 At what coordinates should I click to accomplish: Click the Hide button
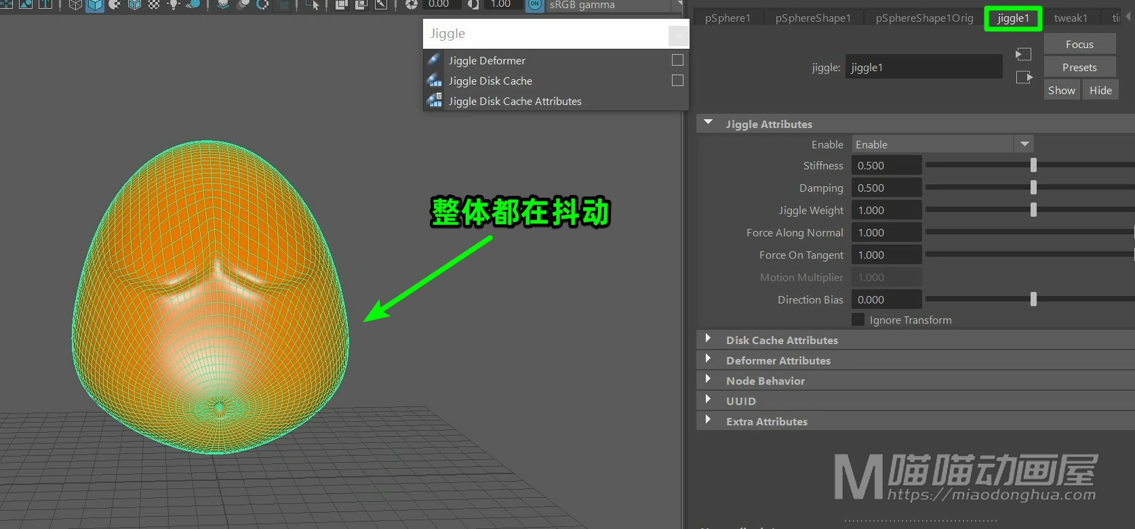coord(1100,90)
